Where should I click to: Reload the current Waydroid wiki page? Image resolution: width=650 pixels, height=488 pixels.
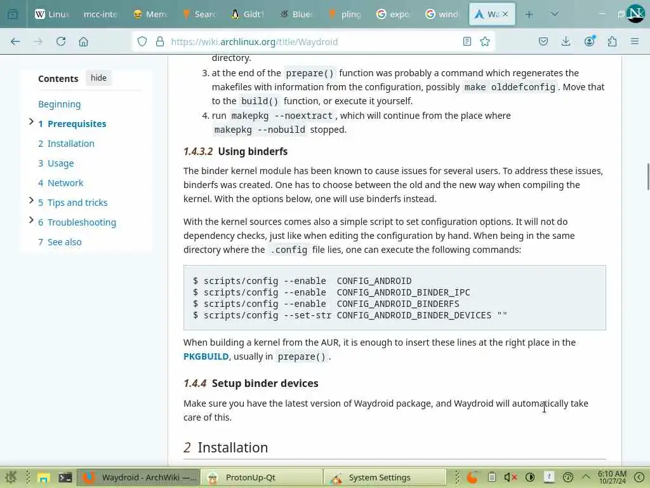pyautogui.click(x=61, y=41)
